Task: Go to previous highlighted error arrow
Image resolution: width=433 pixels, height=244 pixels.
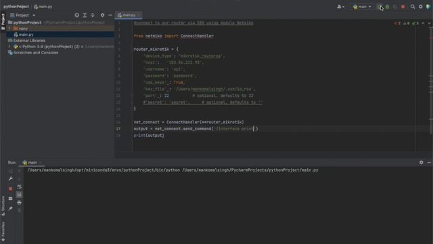Action: point(423,23)
